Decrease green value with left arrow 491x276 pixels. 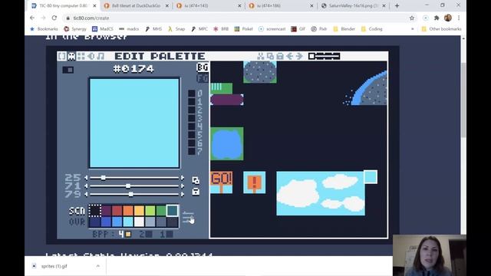(86, 186)
